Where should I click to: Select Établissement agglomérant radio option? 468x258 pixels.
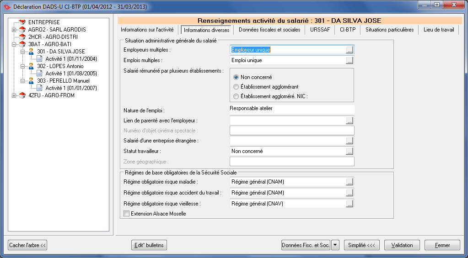236,87
